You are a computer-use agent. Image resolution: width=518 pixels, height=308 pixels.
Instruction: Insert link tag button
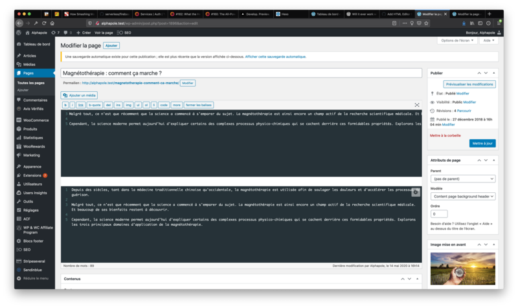(x=80, y=105)
